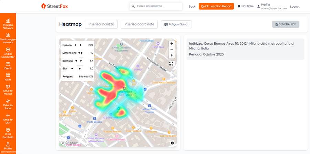Increase Intensità with right arrow

point(81,61)
